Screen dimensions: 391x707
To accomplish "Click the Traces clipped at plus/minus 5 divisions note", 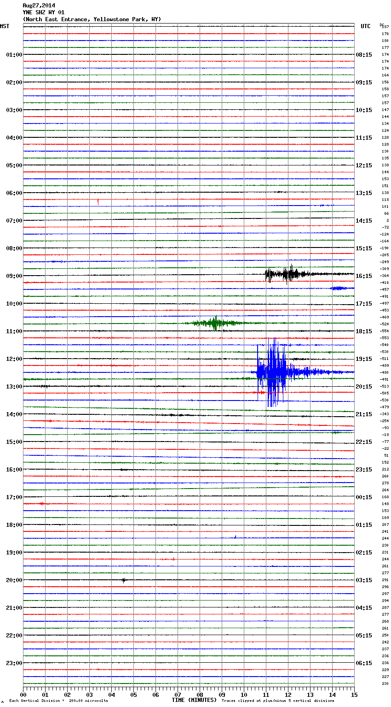I will pyautogui.click(x=278, y=701).
